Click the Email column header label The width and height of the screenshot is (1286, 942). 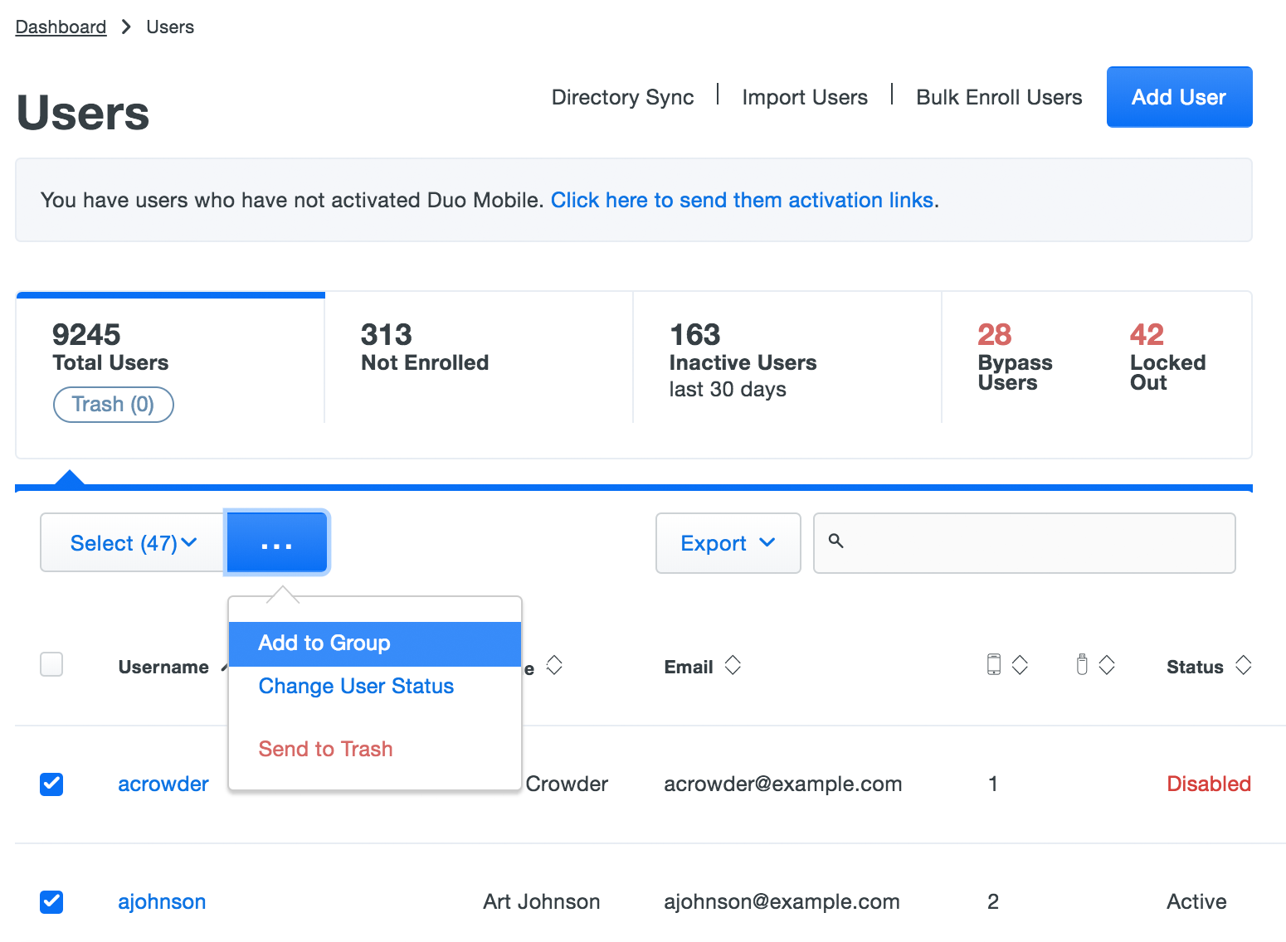689,668
